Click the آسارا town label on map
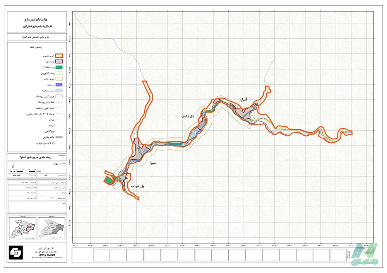 [x=246, y=100]
